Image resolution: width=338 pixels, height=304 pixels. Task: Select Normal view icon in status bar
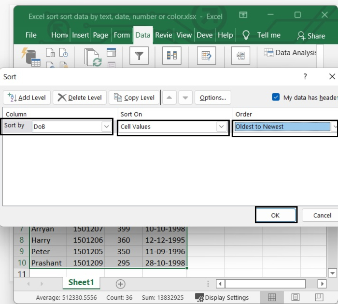[272, 297]
